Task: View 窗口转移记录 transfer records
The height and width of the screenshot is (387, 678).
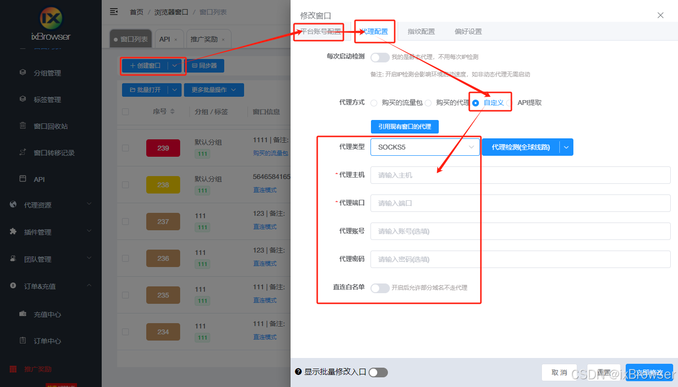Action: coord(51,152)
